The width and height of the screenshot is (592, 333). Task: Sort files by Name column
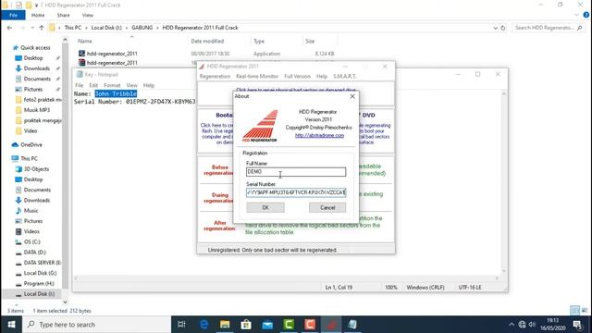tap(85, 41)
